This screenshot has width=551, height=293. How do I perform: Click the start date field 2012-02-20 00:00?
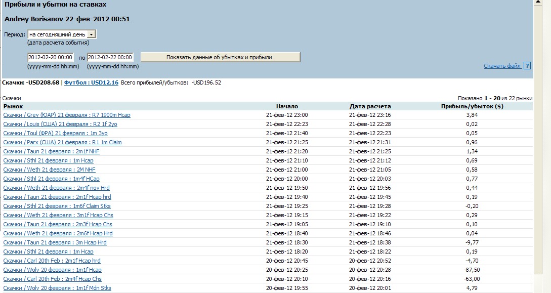[50, 57]
